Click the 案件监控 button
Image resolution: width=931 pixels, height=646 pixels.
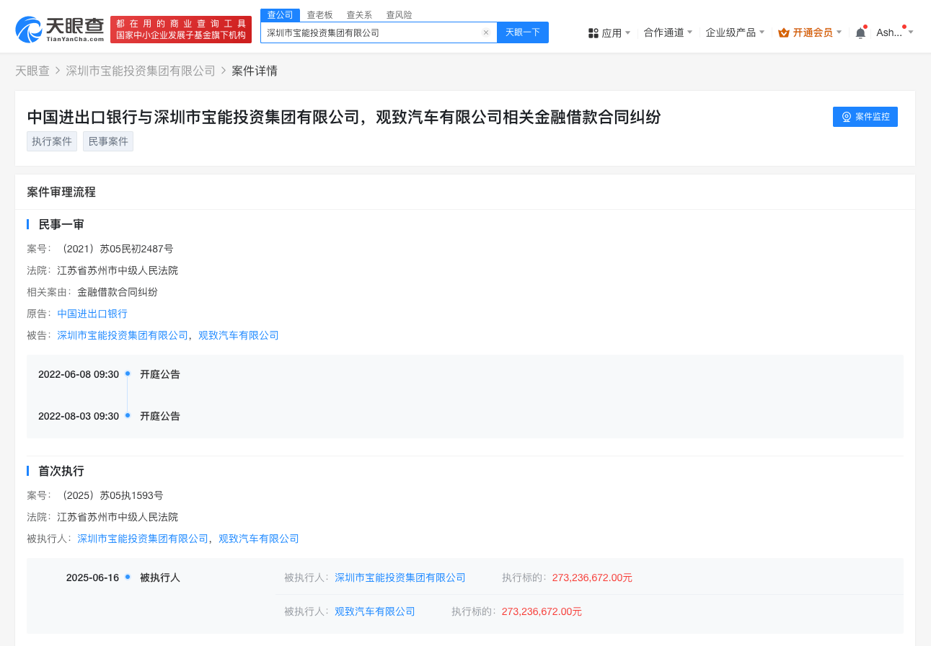865,117
